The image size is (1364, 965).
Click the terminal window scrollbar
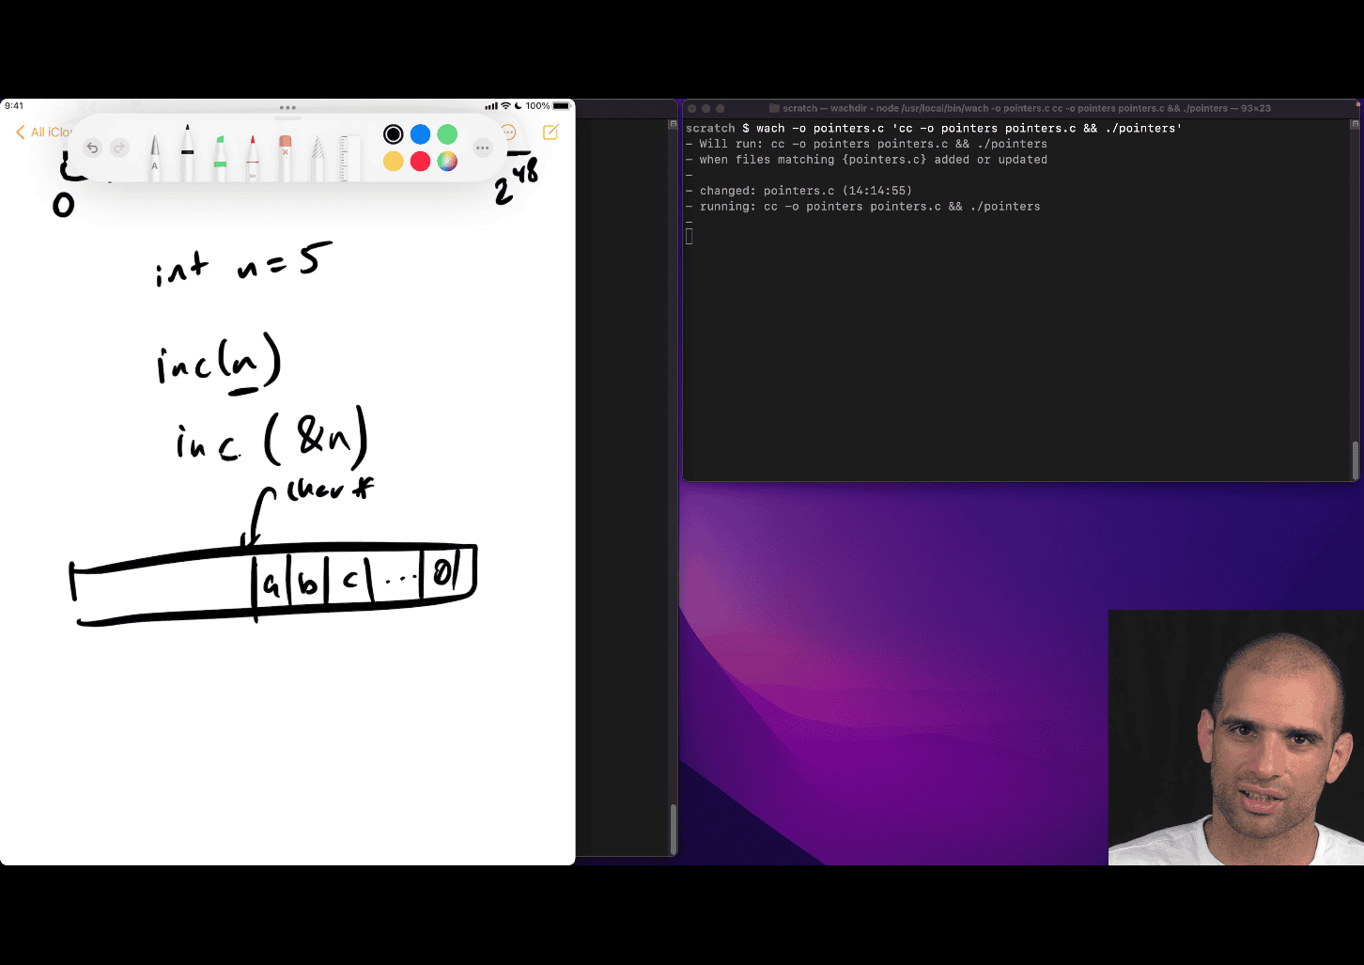[1355, 459]
